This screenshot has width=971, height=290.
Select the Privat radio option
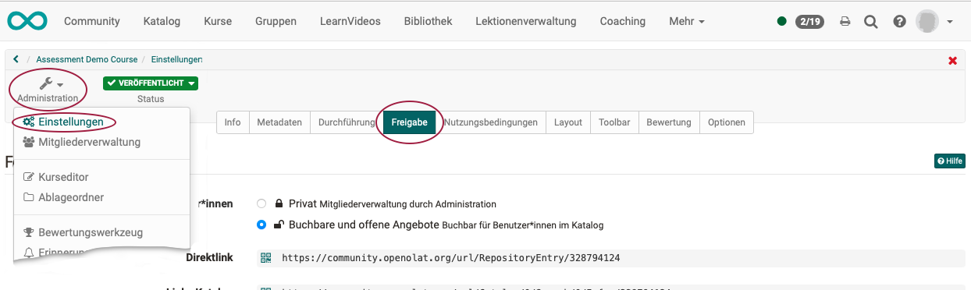pyautogui.click(x=261, y=203)
